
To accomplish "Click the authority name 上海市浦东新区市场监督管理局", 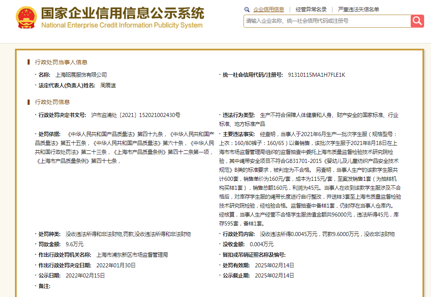I will pos(132,255).
